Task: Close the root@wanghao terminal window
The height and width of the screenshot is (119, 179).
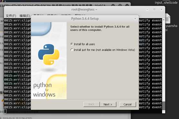Action: 162,9
